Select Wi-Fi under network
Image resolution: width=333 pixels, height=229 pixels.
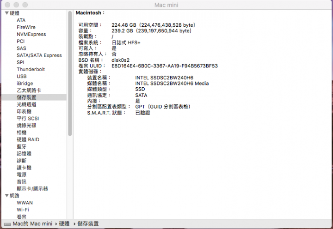coord(23,210)
